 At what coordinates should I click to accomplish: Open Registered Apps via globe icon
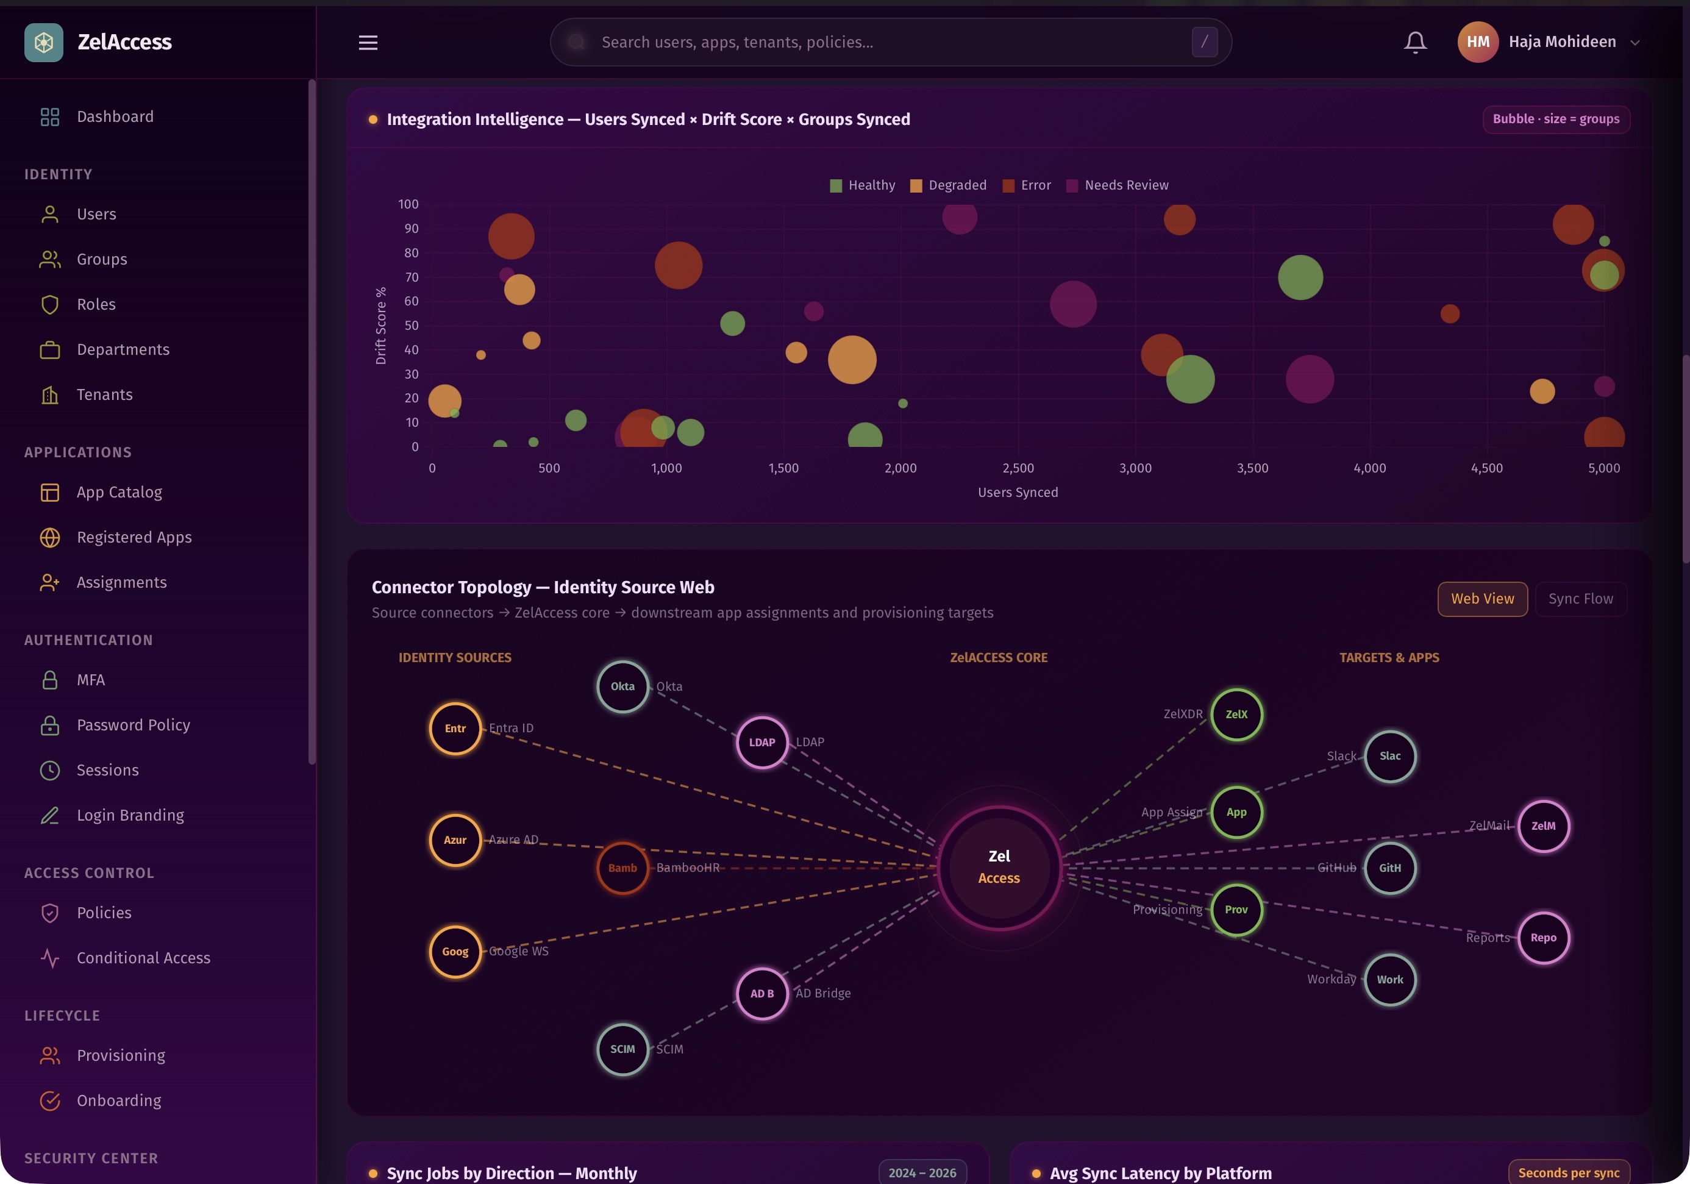click(49, 538)
